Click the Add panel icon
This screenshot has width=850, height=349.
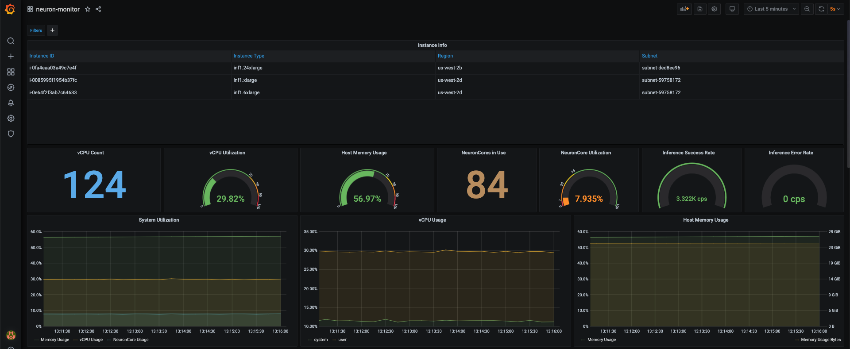[684, 9]
